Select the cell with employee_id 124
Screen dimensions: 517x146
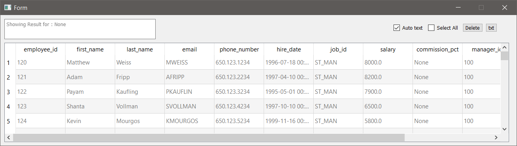(41, 121)
